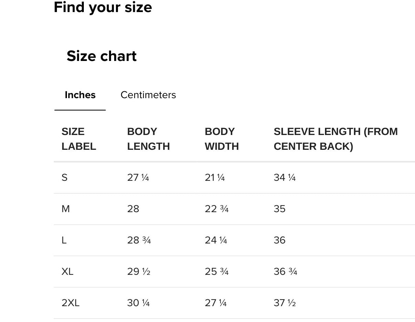
Task: Click the SIZE LABEL column header
Action: (x=79, y=139)
